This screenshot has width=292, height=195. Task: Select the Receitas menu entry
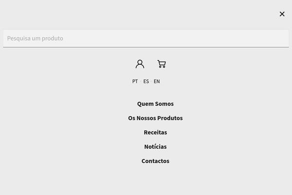click(x=155, y=132)
